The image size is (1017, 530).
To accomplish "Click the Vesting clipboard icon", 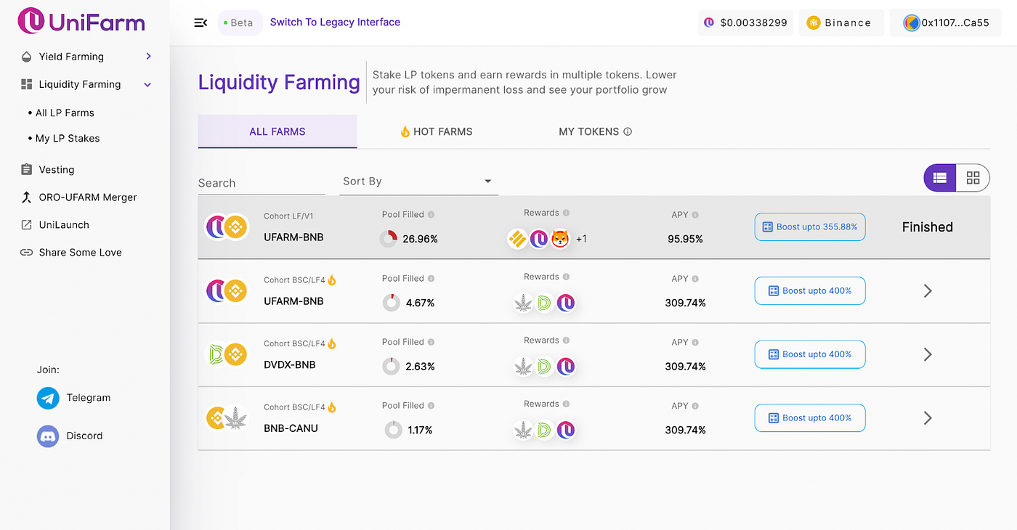I will click(27, 169).
